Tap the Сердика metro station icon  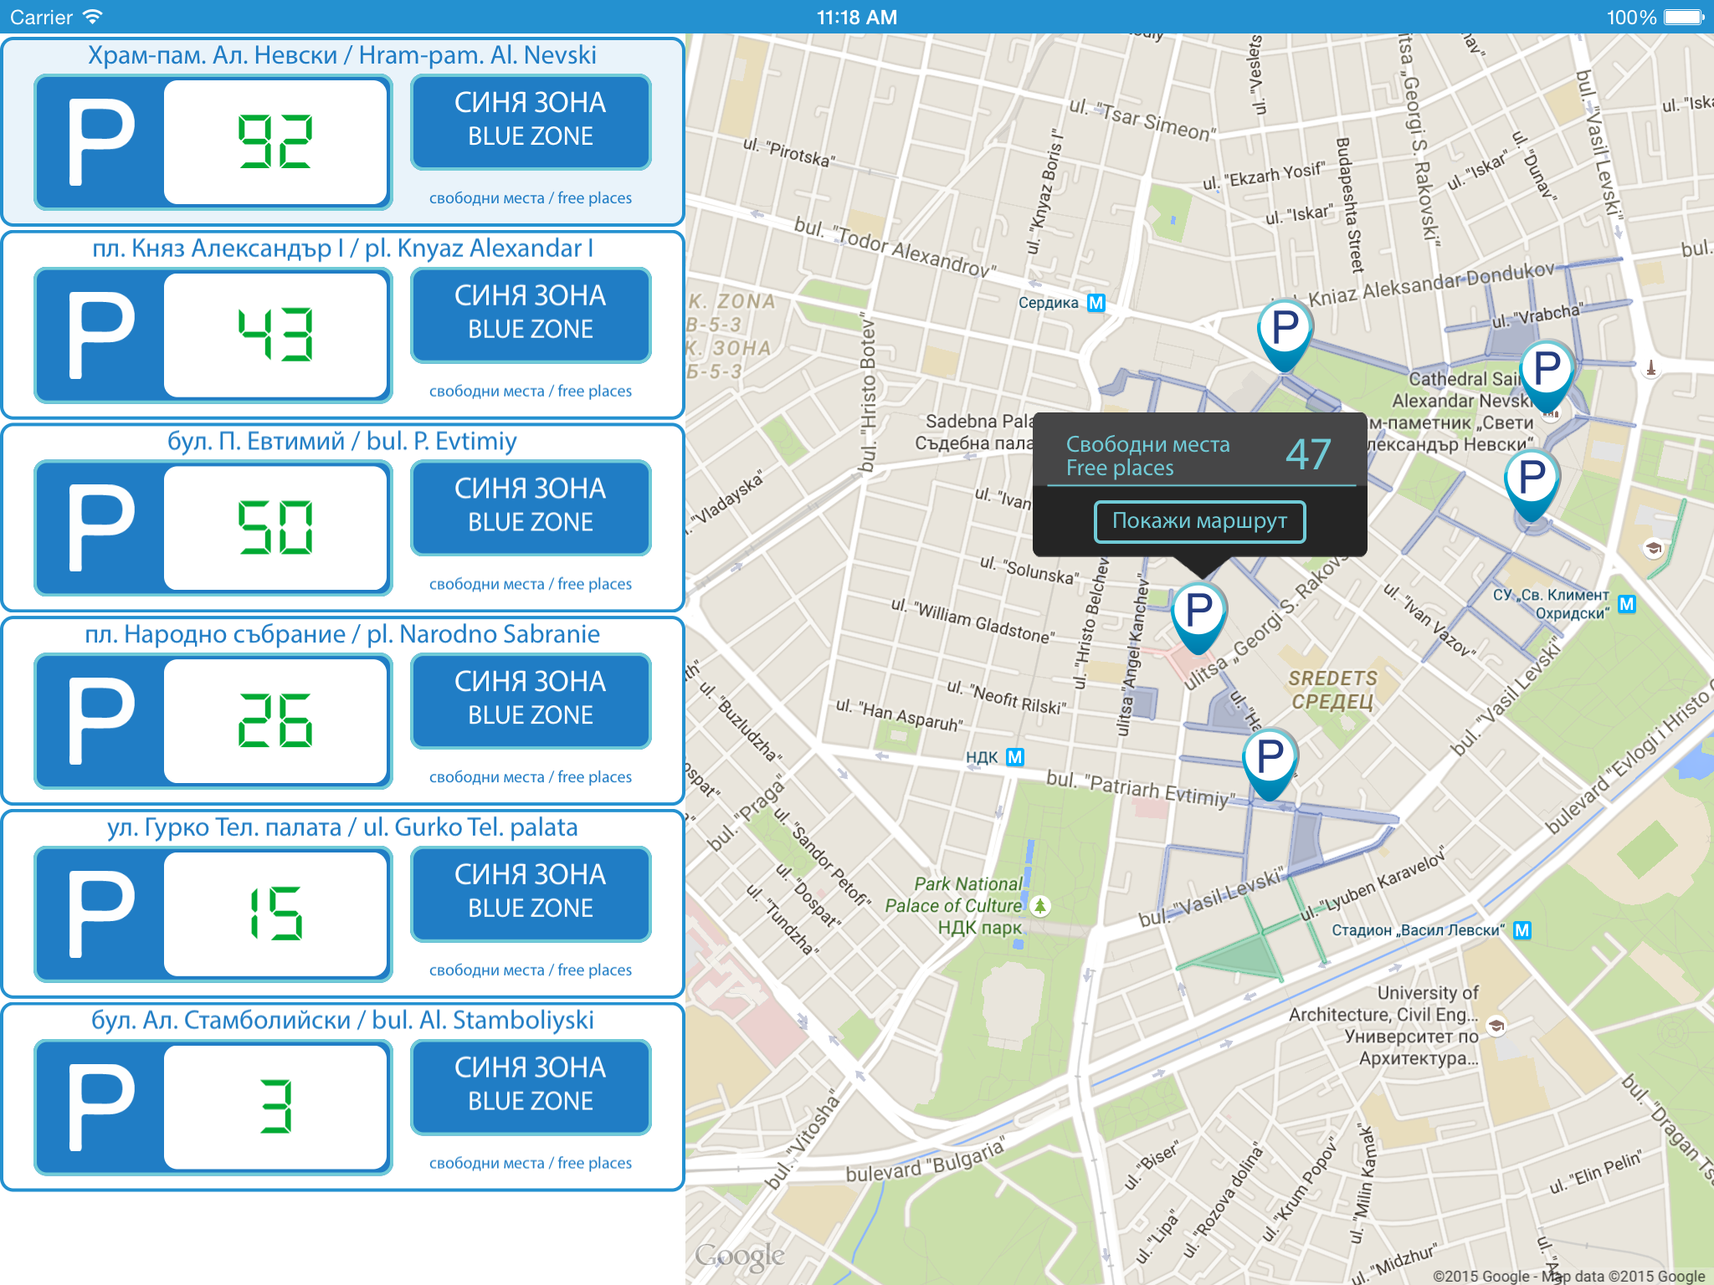pyautogui.click(x=1096, y=303)
